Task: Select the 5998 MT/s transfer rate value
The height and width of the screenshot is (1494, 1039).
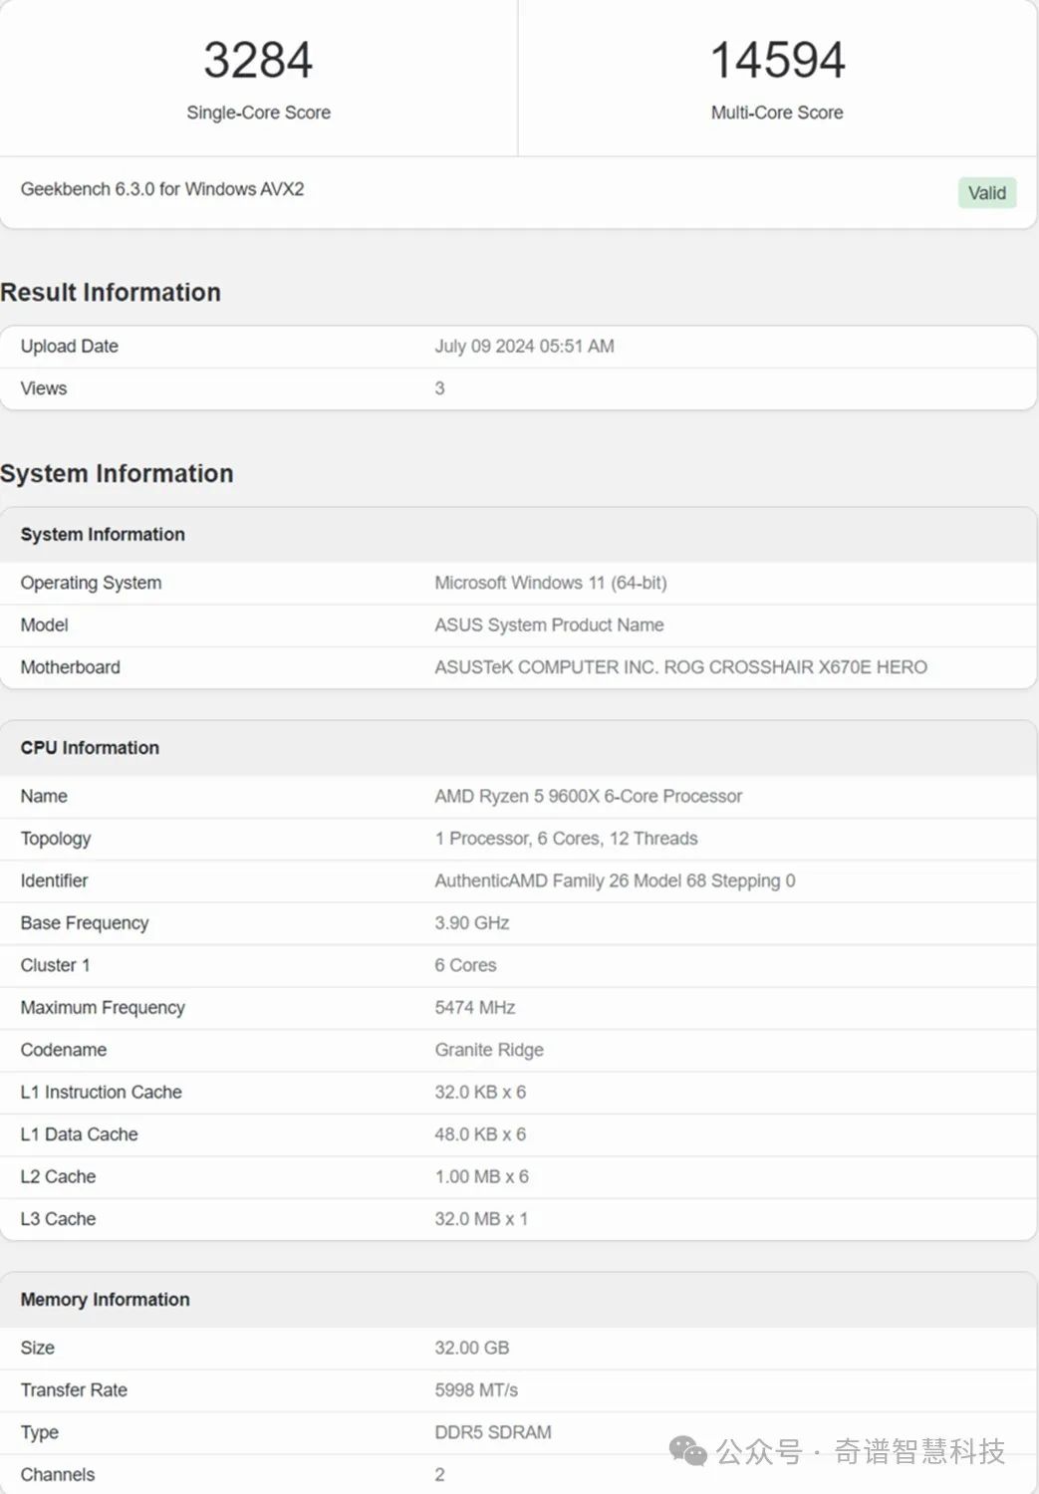Action: [x=476, y=1390]
